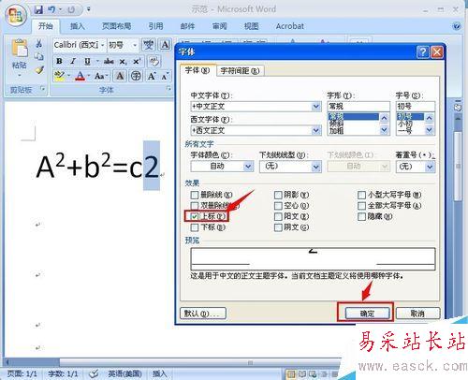This screenshot has width=468, height=380.
Task: Shrink font size with A-down icon
Action: coord(165,76)
